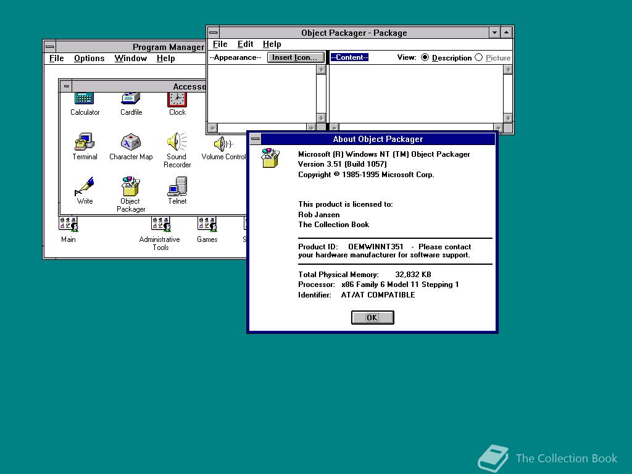Open the File menu in Object Packager
Image resolution: width=632 pixels, height=474 pixels.
click(x=220, y=44)
